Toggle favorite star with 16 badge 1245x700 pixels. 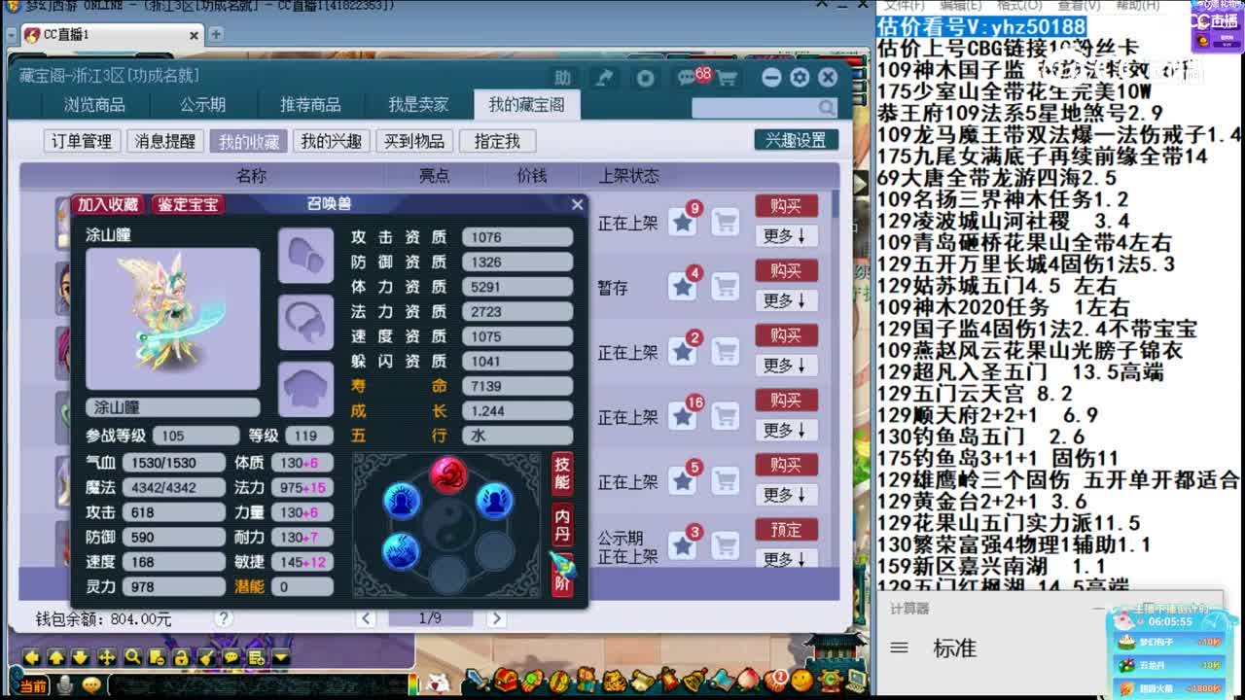[x=683, y=417]
